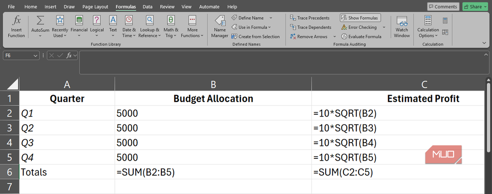Click the Calculate Now icon
The height and width of the screenshot is (194, 492).
[445, 21]
